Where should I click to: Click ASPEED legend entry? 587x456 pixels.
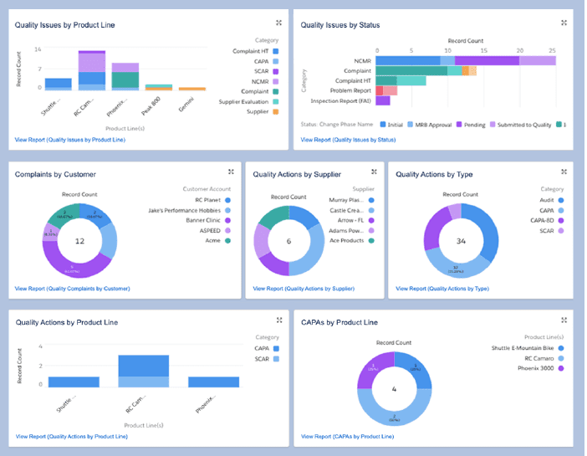click(215, 230)
